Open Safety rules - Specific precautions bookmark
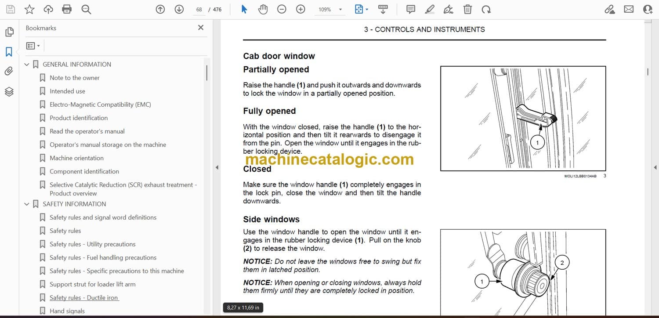The width and height of the screenshot is (659, 318). (x=117, y=271)
